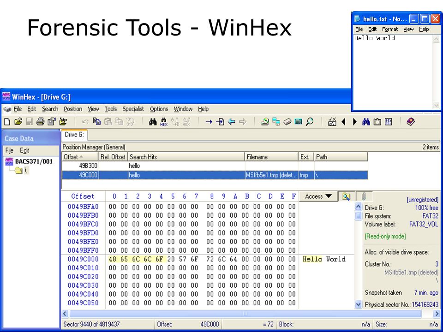This screenshot has width=443, height=332.
Task: Click the Rel. Offset column header
Action: pyautogui.click(x=113, y=157)
